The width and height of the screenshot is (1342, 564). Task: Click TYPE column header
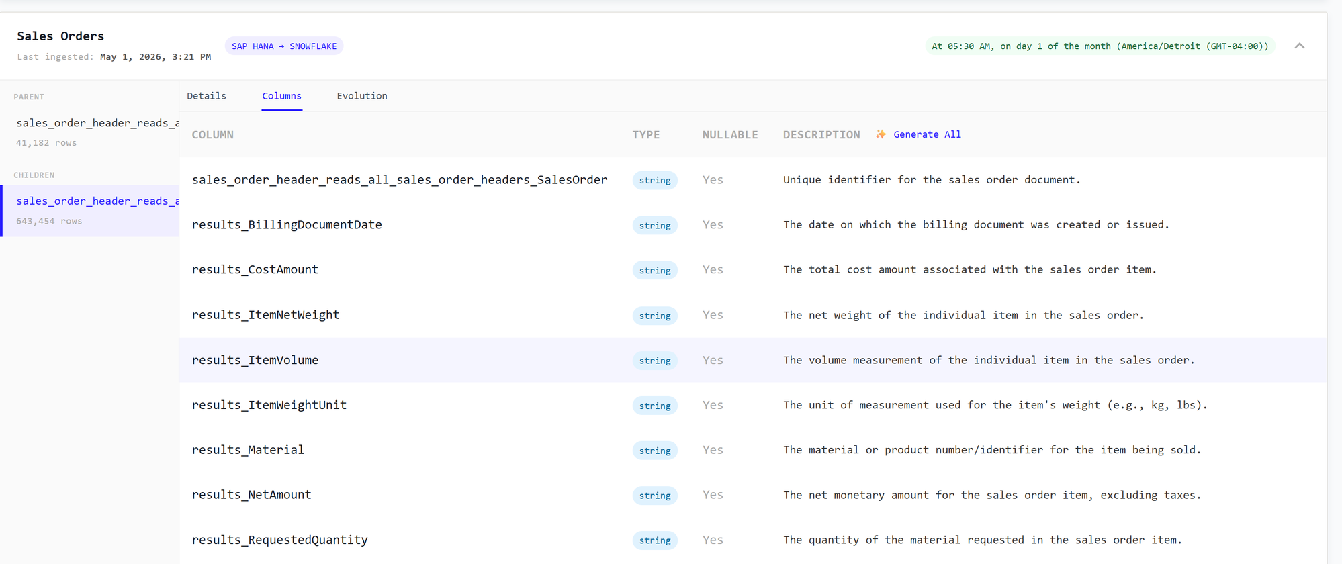coord(646,134)
